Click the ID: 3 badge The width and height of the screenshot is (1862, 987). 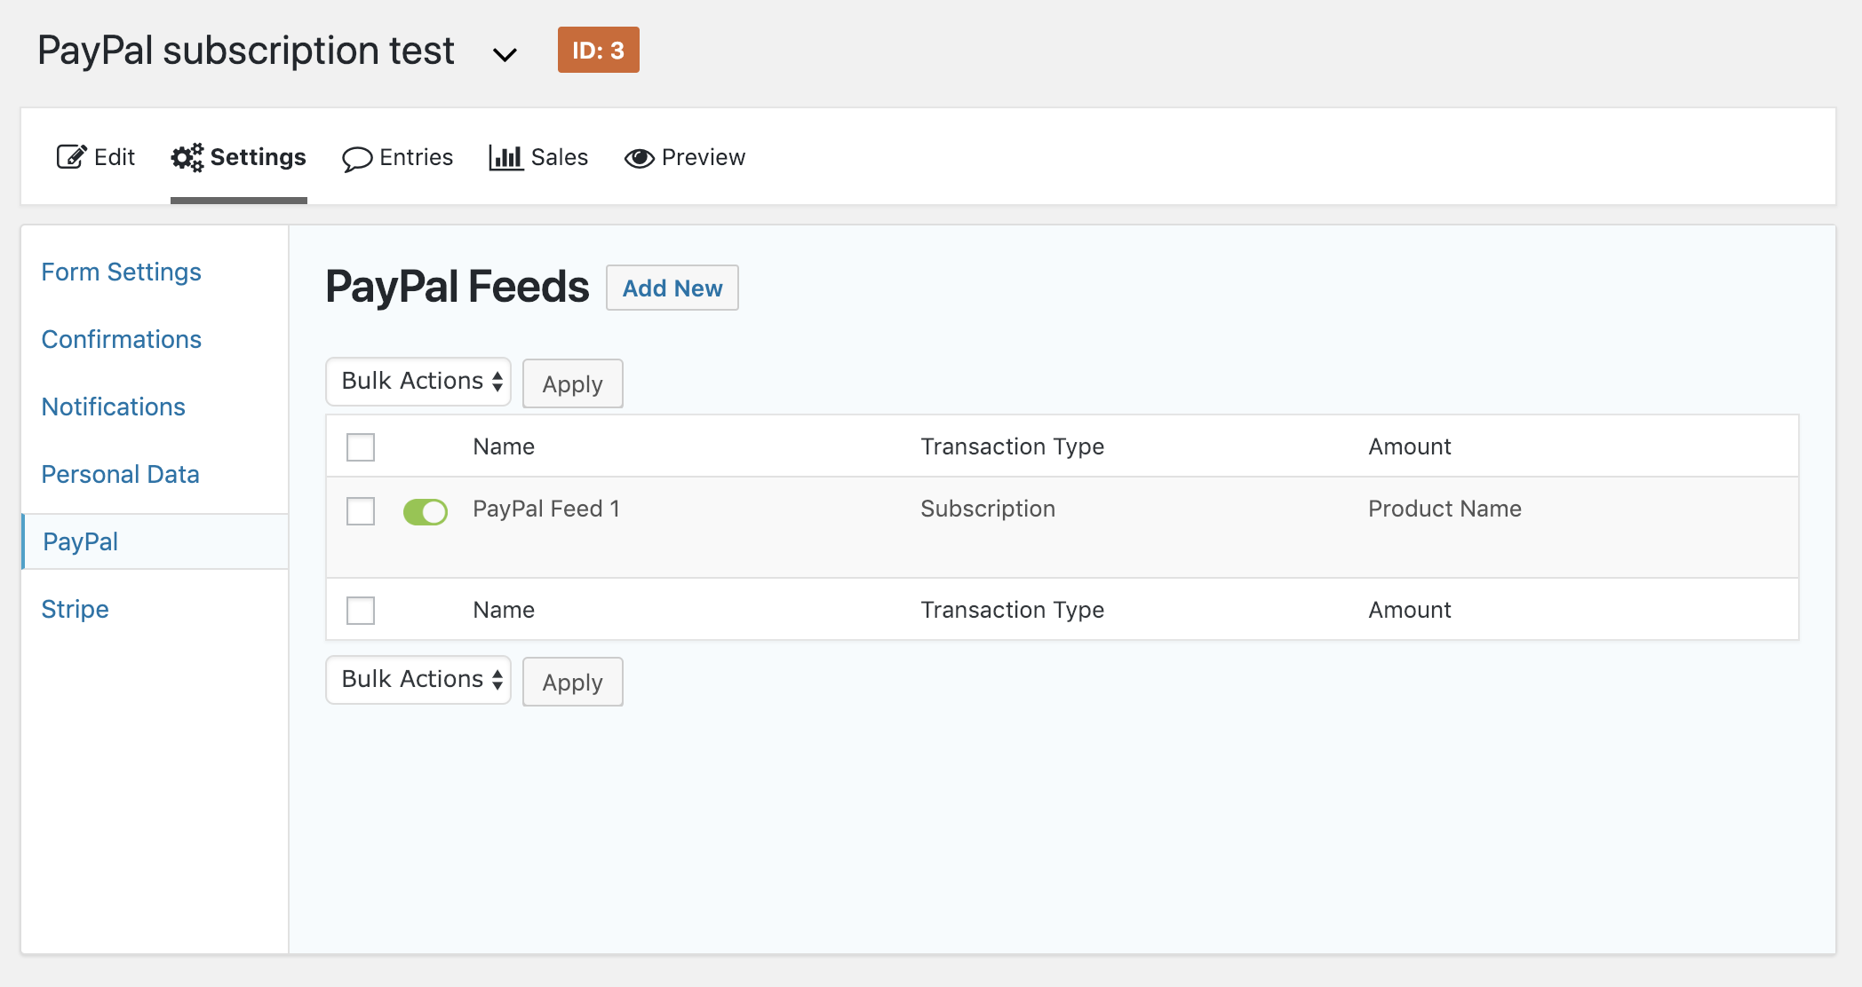pyautogui.click(x=599, y=50)
